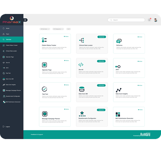
Task: Click the Questionnaire Configurator star card icon
Action: (x=82, y=114)
